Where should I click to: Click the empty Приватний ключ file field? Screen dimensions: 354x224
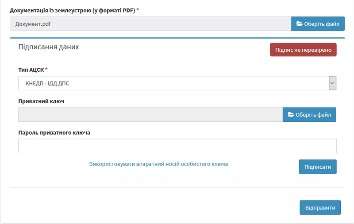tap(150, 115)
